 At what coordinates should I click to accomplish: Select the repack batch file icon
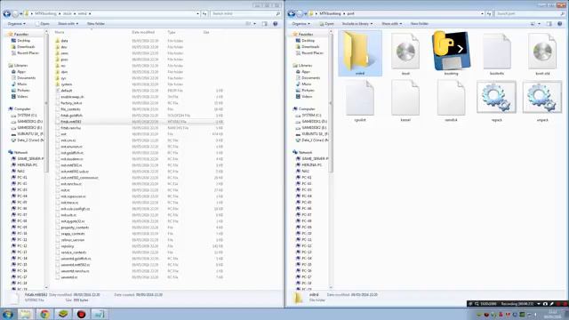[x=496, y=100]
